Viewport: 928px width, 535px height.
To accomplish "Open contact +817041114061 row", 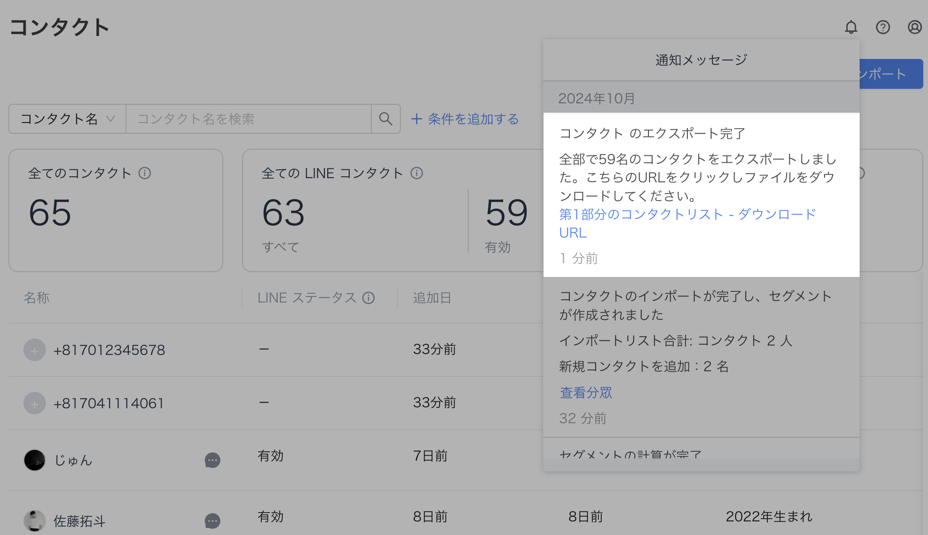I will [x=109, y=403].
